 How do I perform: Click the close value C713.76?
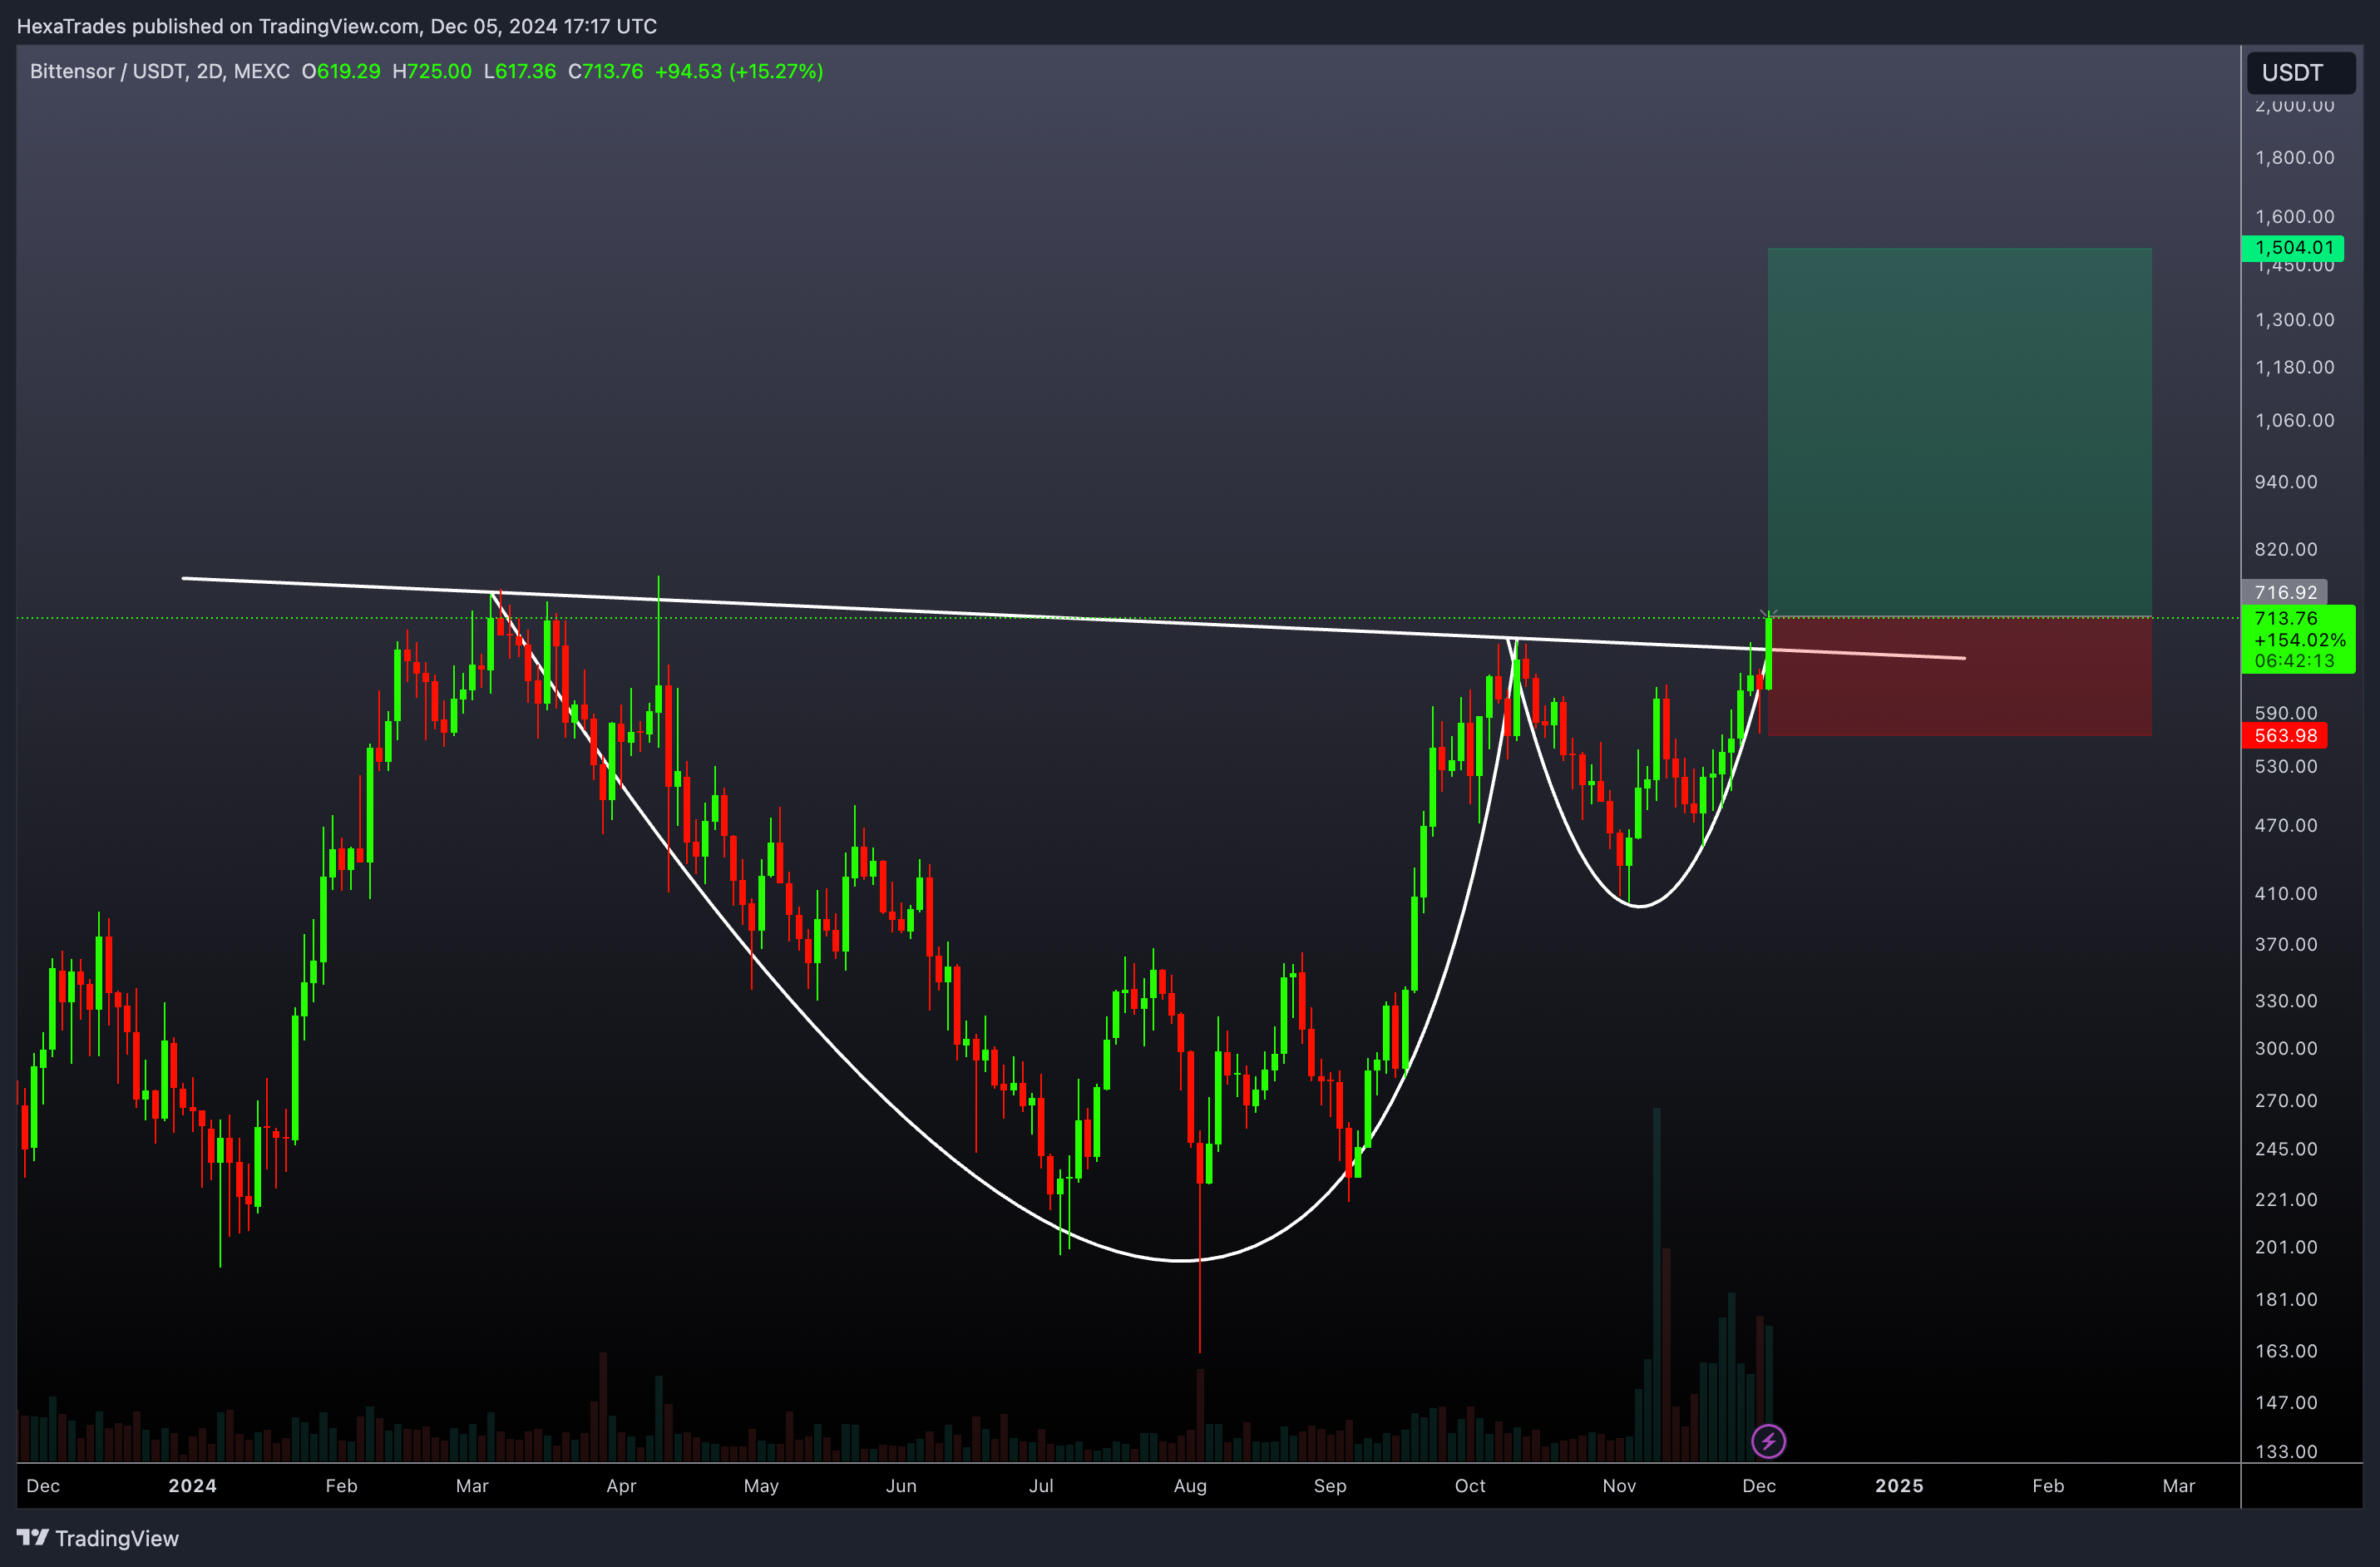[x=606, y=71]
